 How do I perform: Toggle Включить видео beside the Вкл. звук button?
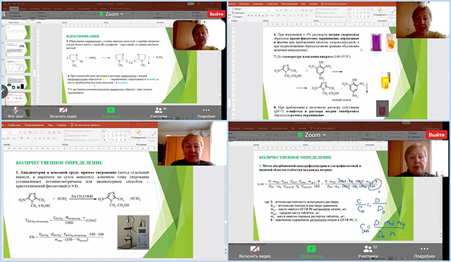(63, 113)
